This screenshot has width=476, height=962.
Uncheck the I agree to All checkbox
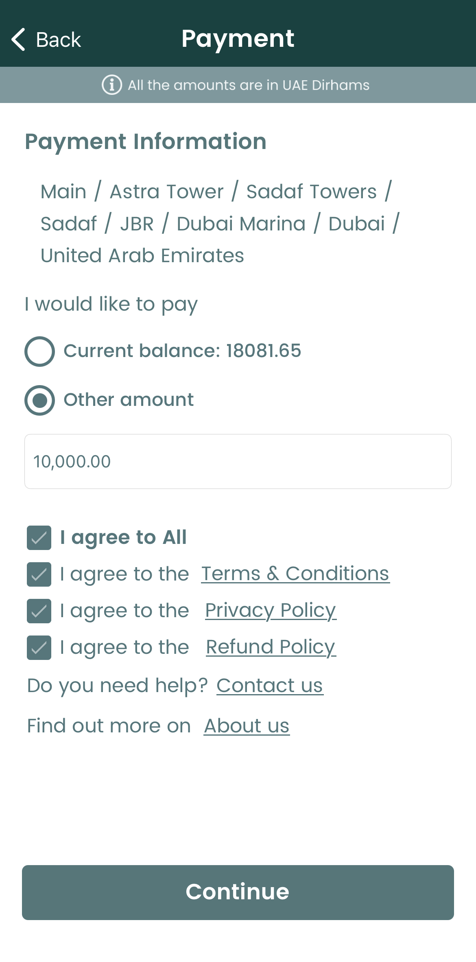pyautogui.click(x=39, y=538)
